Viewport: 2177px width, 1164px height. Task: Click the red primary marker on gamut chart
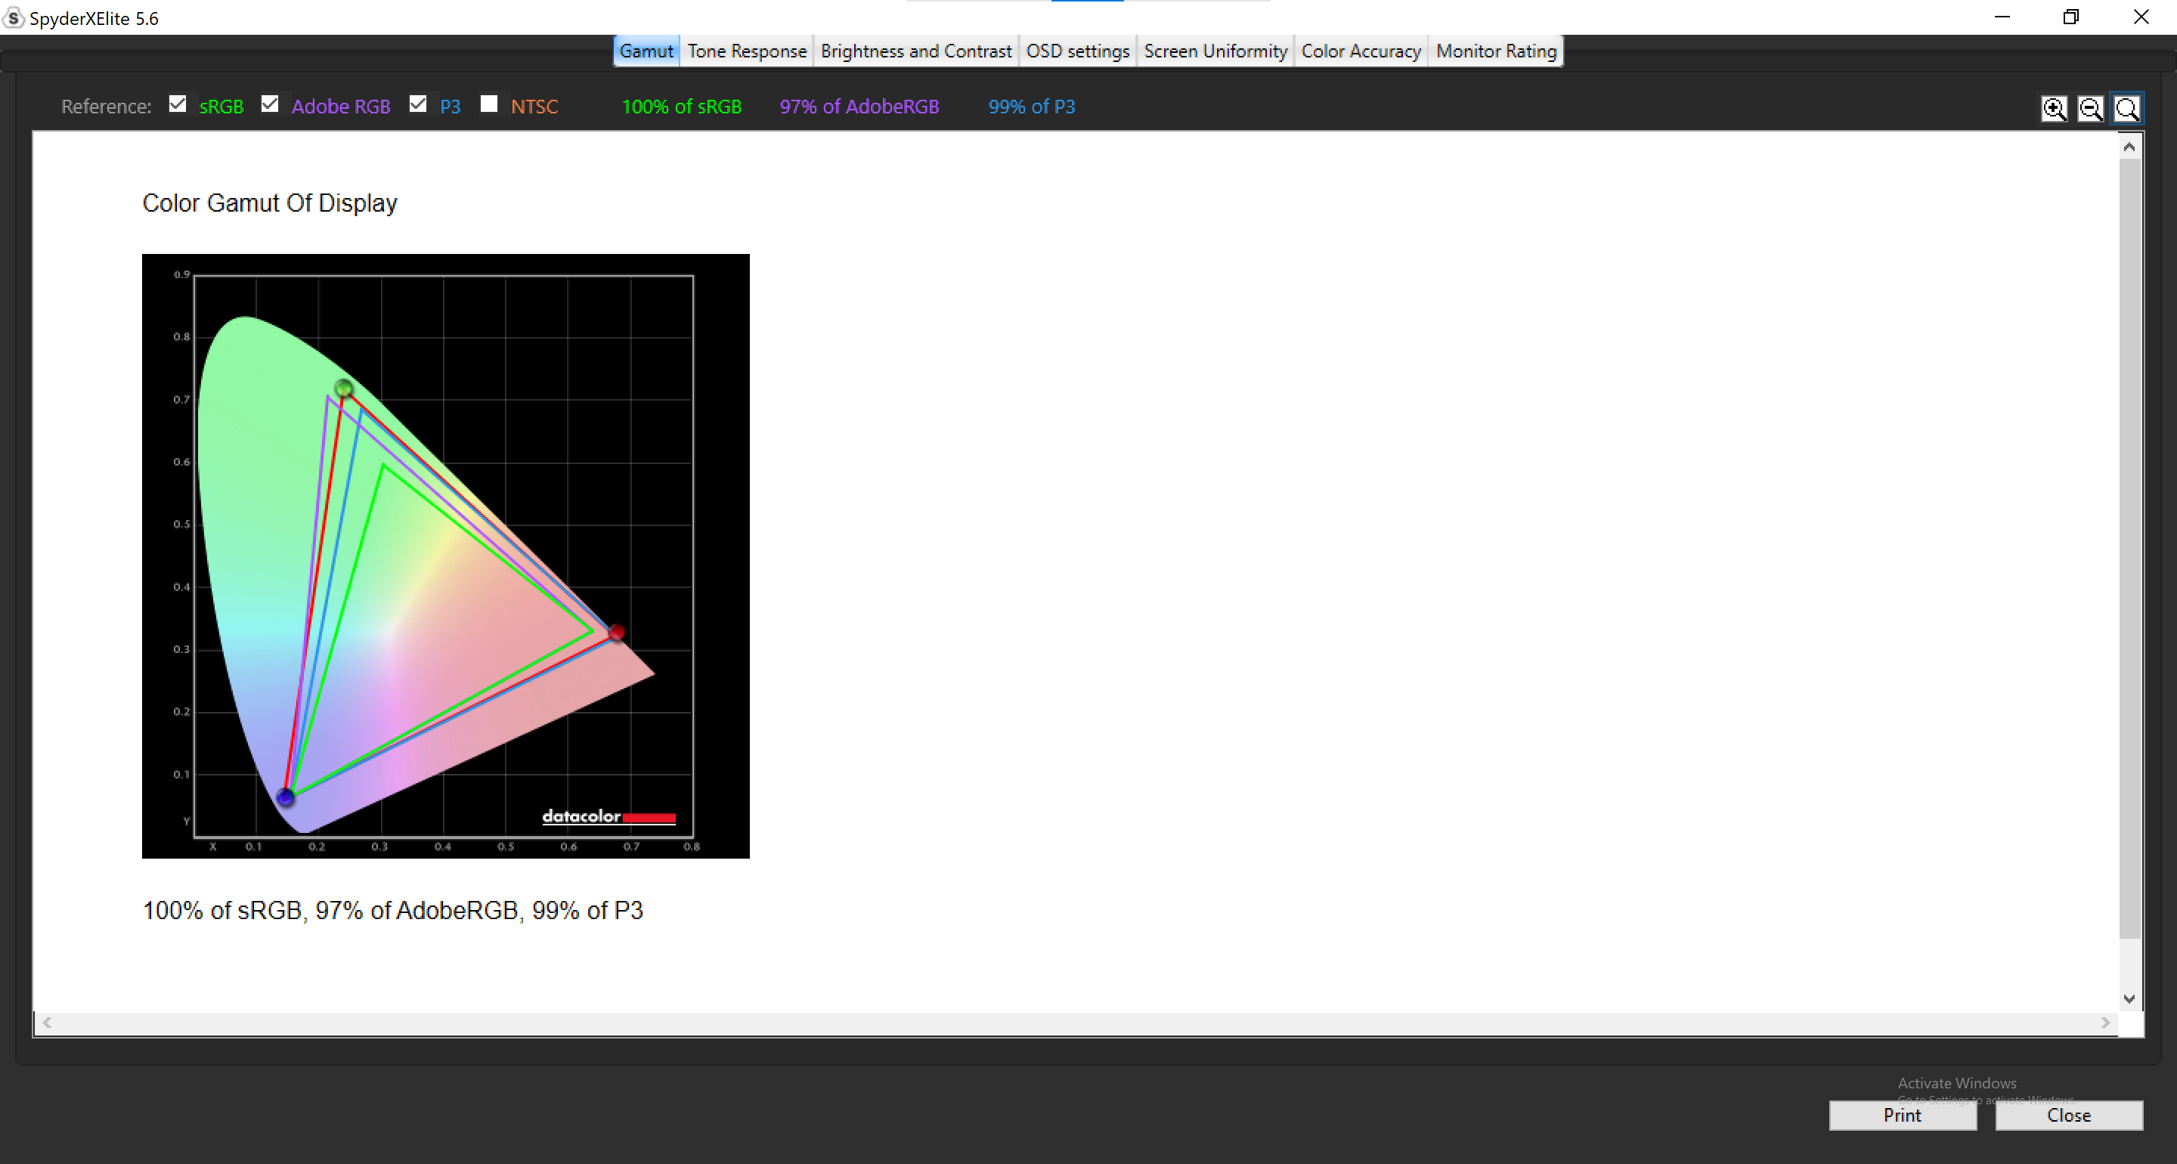[616, 633]
